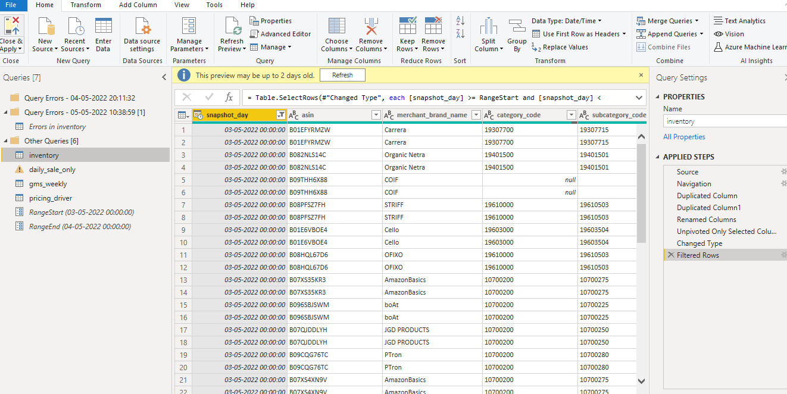
Task: Switch to the Add Column tab
Action: point(138,5)
